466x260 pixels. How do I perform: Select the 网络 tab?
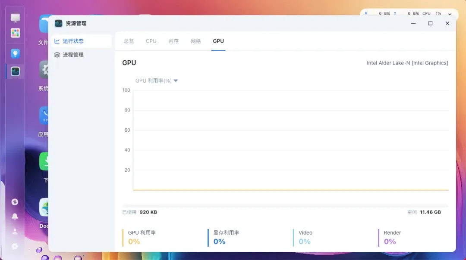click(196, 41)
